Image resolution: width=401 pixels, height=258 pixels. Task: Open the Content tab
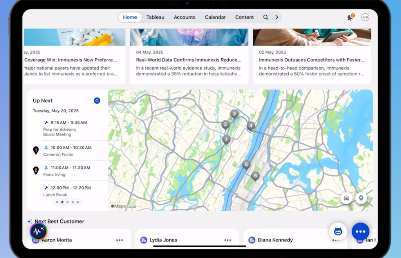click(x=244, y=17)
